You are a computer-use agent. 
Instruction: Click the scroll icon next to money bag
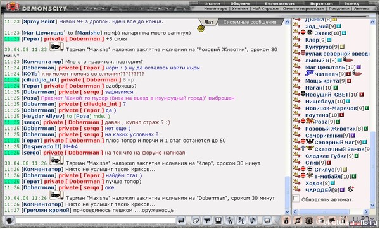pyautogui.click(x=298, y=221)
